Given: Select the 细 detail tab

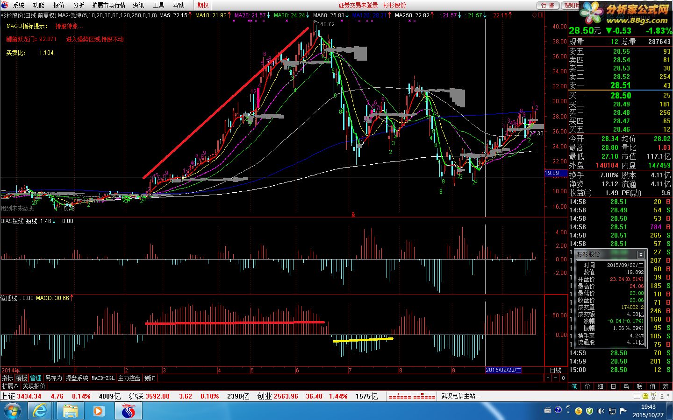Looking at the screenshot, I should (601, 386).
